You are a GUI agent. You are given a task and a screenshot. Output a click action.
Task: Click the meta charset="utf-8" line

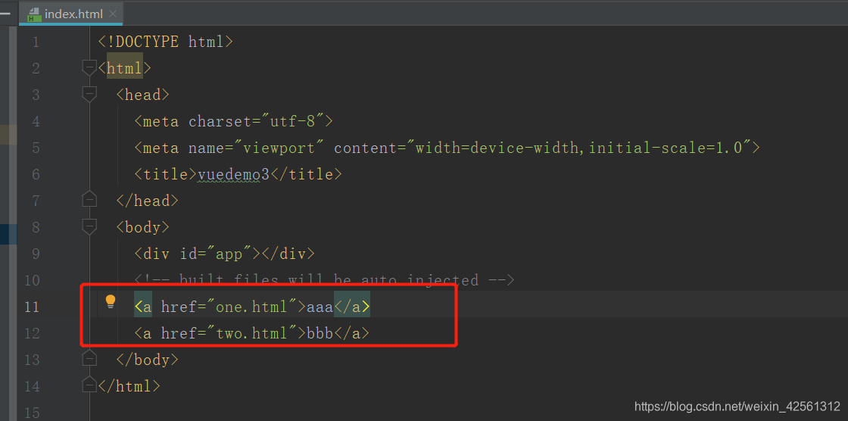[234, 121]
